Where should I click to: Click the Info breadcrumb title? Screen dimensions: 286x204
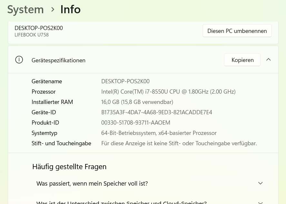tap(70, 9)
